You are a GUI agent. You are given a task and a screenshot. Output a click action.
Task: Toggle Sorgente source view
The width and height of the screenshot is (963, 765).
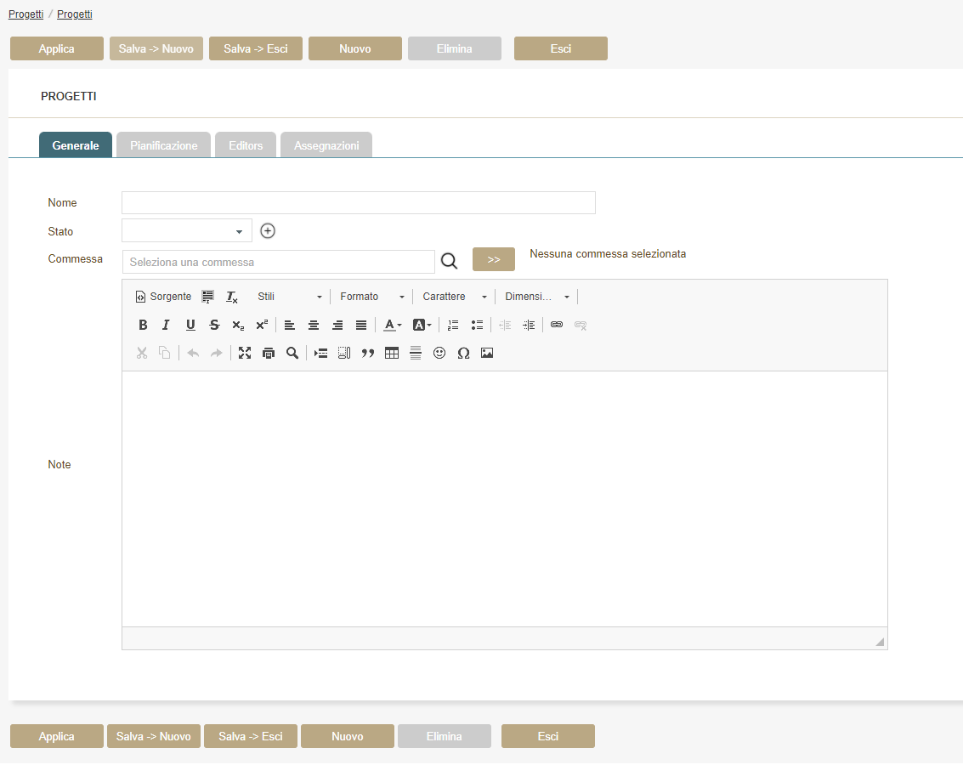coord(163,297)
